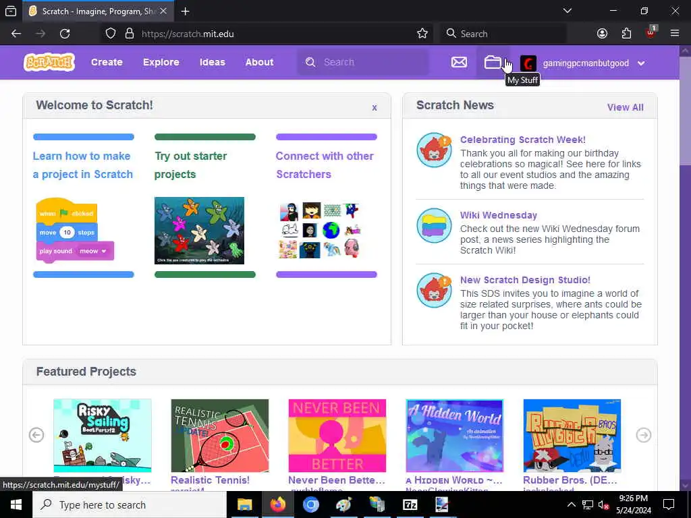Viewport: 691px width, 518px height.
Task: Click the Firefox toolbar Search box
Action: pyautogui.click(x=503, y=34)
